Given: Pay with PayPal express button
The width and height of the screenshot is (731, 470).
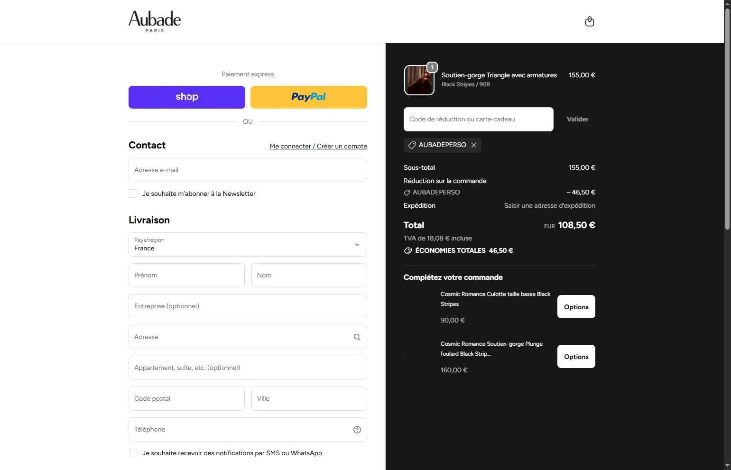Looking at the screenshot, I should click(x=309, y=97).
